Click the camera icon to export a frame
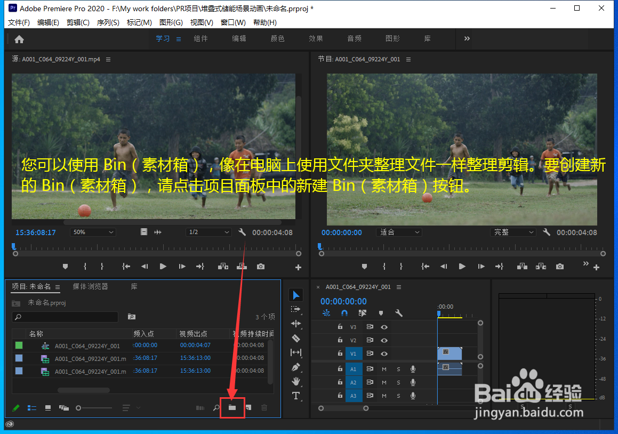The width and height of the screenshot is (618, 434). 260,266
